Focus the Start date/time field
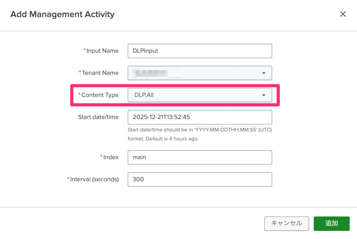The image size is (357, 239). (200, 117)
